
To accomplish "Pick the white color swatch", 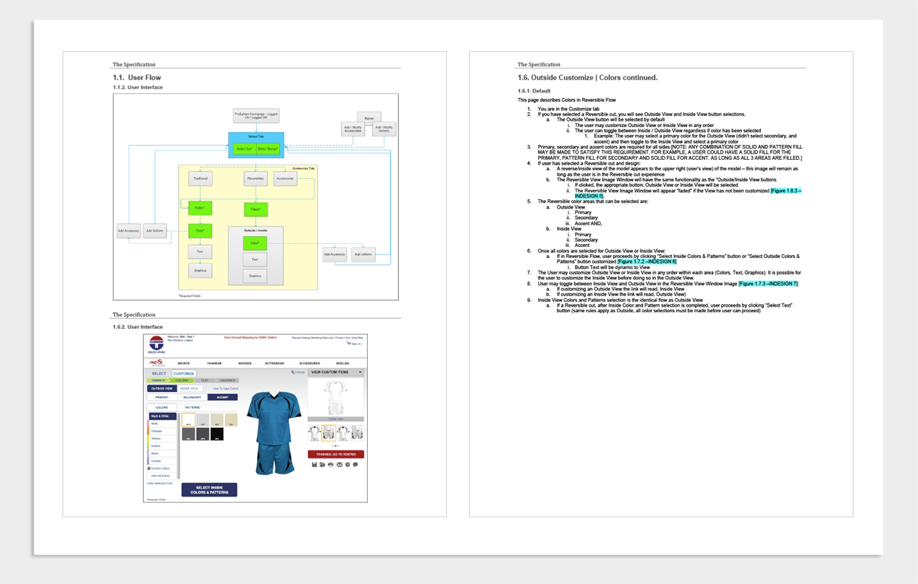I will pos(188,420).
